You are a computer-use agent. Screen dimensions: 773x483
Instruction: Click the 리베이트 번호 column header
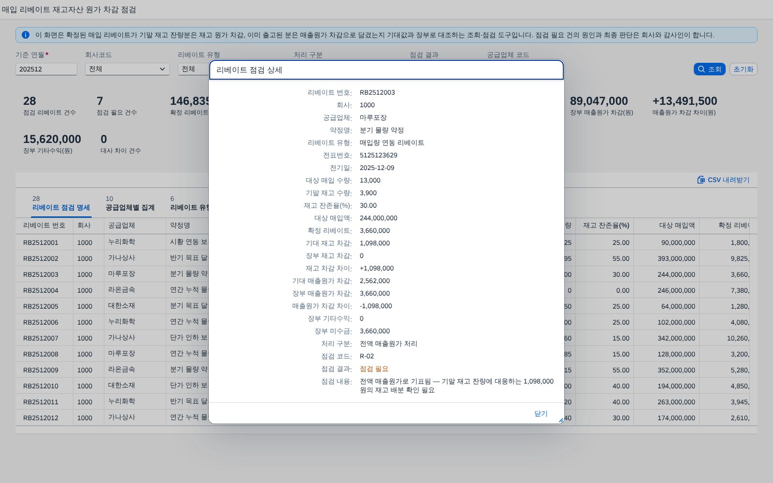click(x=44, y=226)
